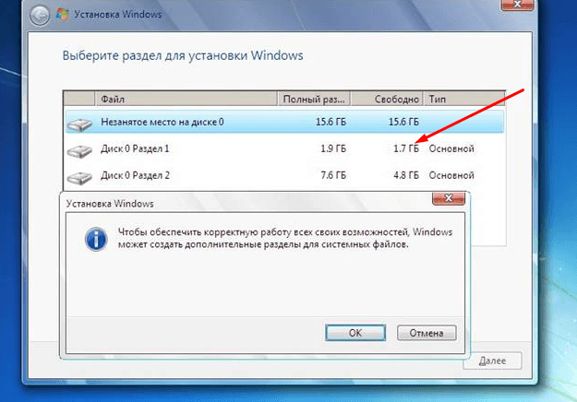Cancel the dialog with the Отмена button
This screenshot has height=402, width=577.
pyautogui.click(x=427, y=333)
